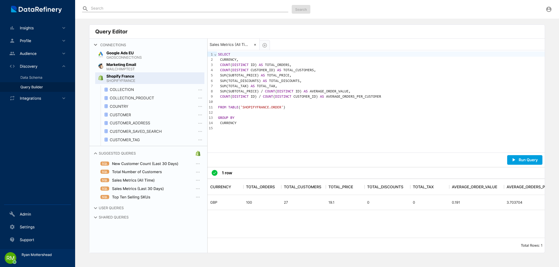Open a new query tab with the plus button
The height and width of the screenshot is (267, 559).
click(265, 45)
